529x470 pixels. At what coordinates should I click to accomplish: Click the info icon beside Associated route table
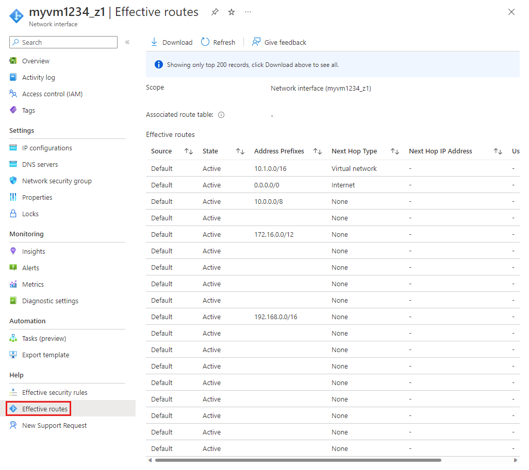pyautogui.click(x=221, y=114)
